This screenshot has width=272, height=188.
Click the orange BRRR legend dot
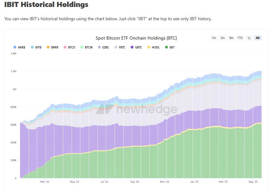click(x=48, y=47)
